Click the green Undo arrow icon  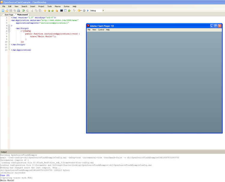[x=23, y=10]
